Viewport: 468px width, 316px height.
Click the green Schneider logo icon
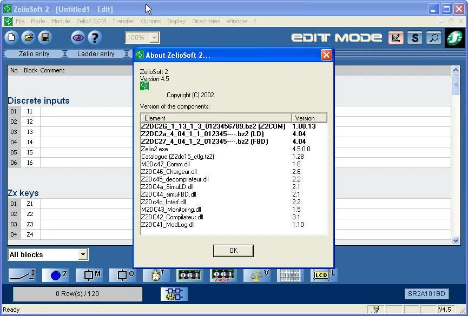[x=454, y=38]
